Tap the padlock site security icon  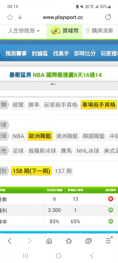pyautogui.click(x=20, y=17)
